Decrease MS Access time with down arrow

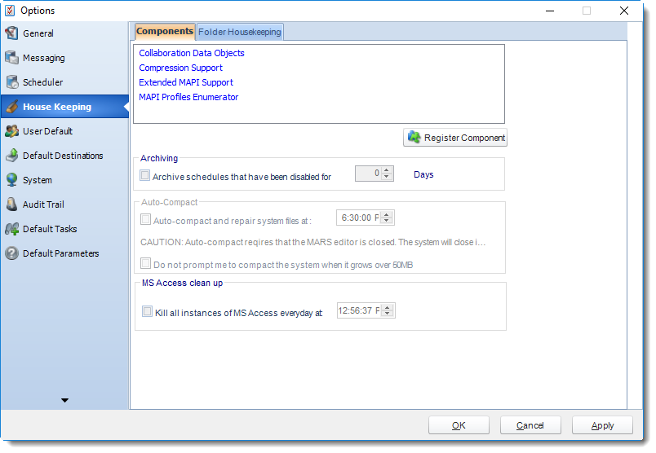coord(388,314)
